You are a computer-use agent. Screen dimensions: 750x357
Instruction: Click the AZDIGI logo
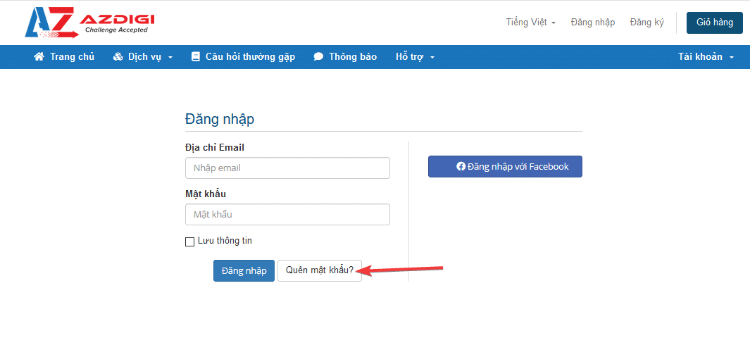89,22
